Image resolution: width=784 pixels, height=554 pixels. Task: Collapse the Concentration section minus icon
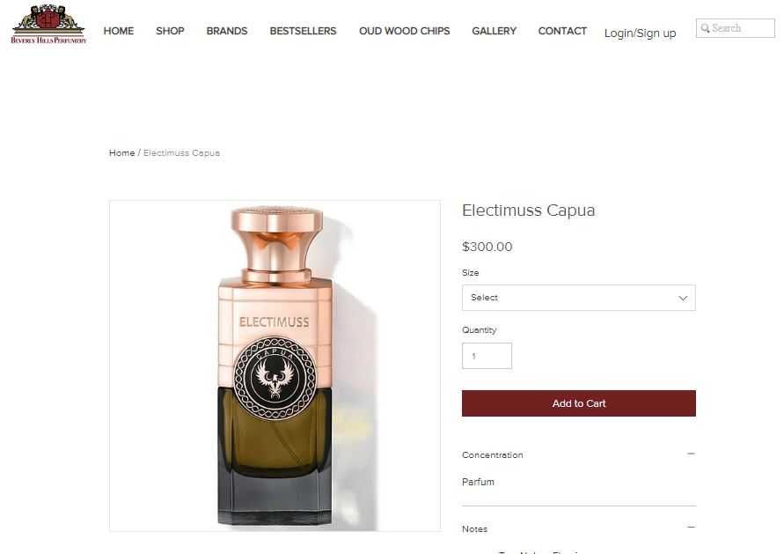click(x=691, y=454)
